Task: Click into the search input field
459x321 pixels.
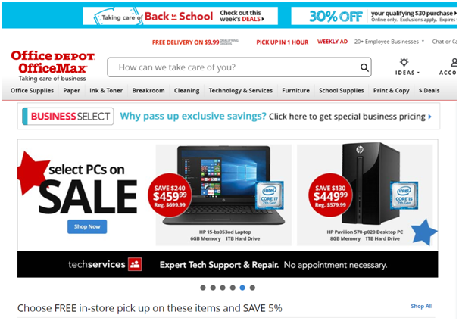Action: (x=233, y=67)
